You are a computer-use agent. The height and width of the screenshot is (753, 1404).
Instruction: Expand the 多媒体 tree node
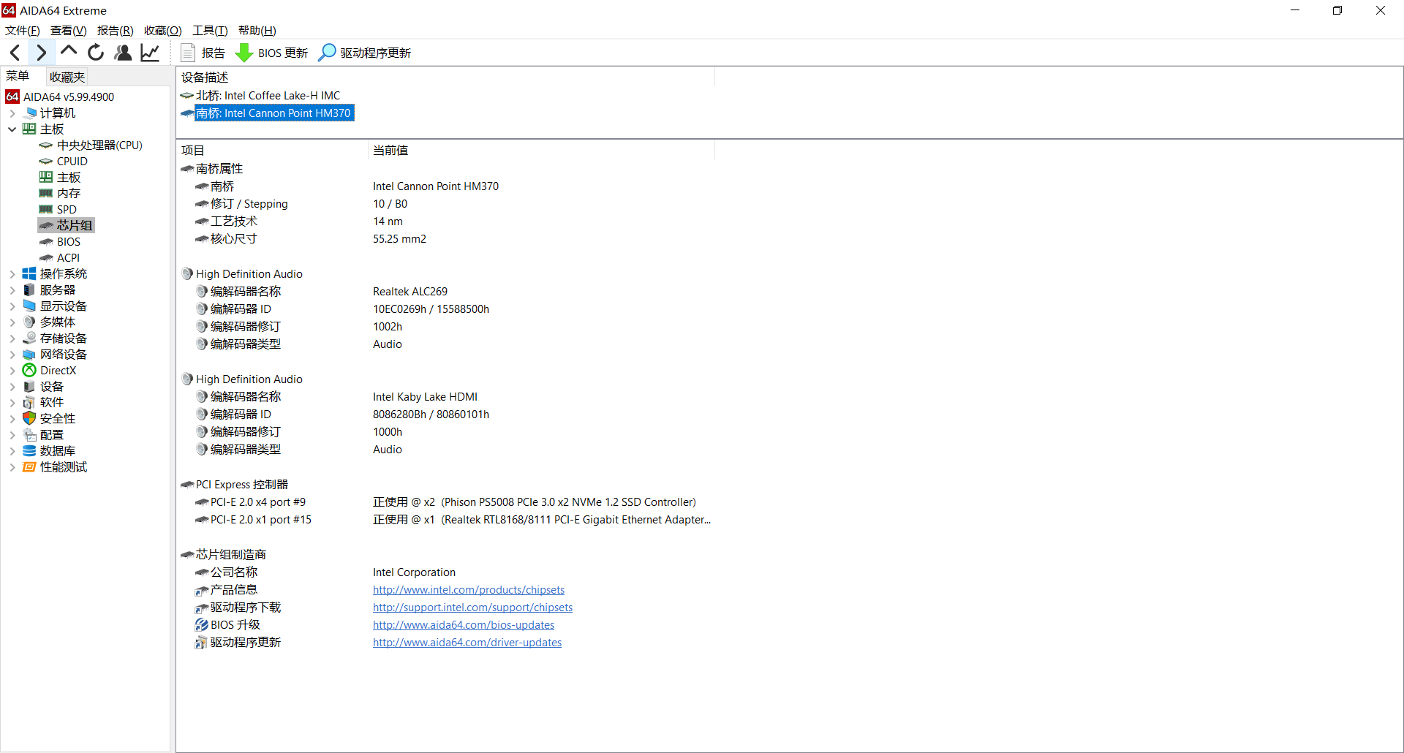click(x=12, y=322)
